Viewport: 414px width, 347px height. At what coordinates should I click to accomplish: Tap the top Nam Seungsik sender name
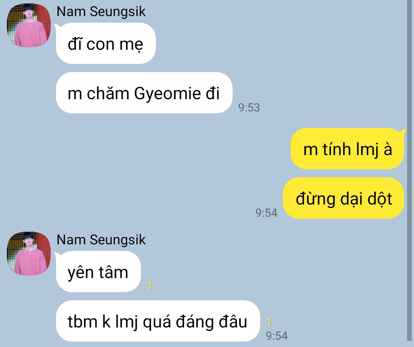click(x=101, y=12)
